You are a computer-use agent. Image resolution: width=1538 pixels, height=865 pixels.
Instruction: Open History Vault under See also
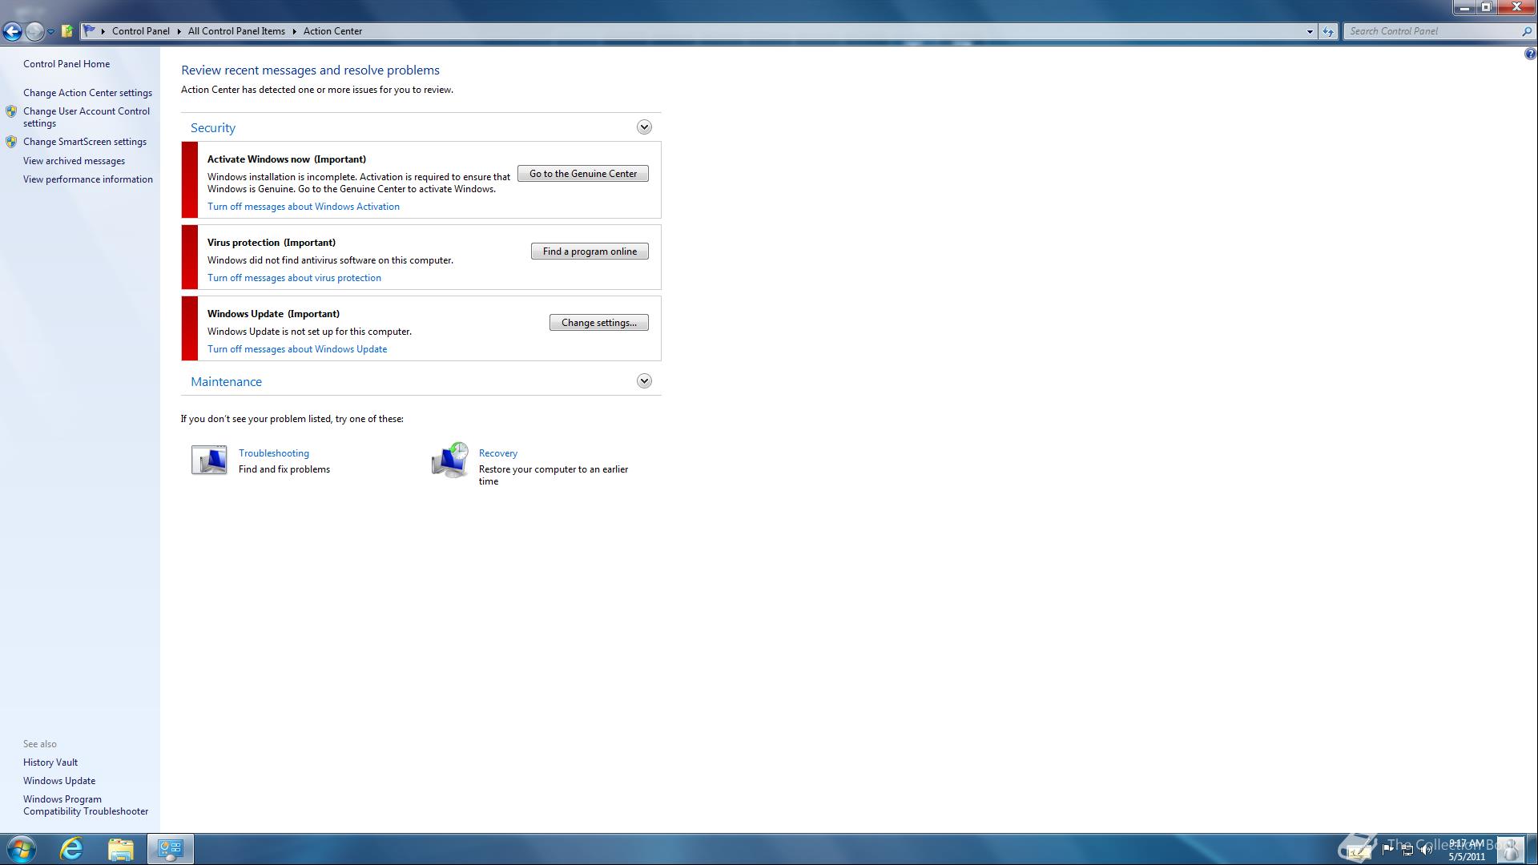(x=50, y=762)
